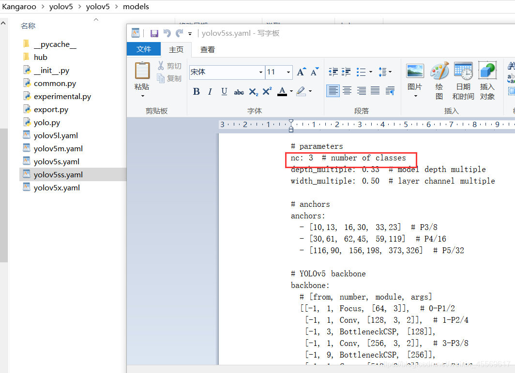Screen dimensions: 515x373
Task: Expand the line spacing dropdown
Action: click(390, 72)
